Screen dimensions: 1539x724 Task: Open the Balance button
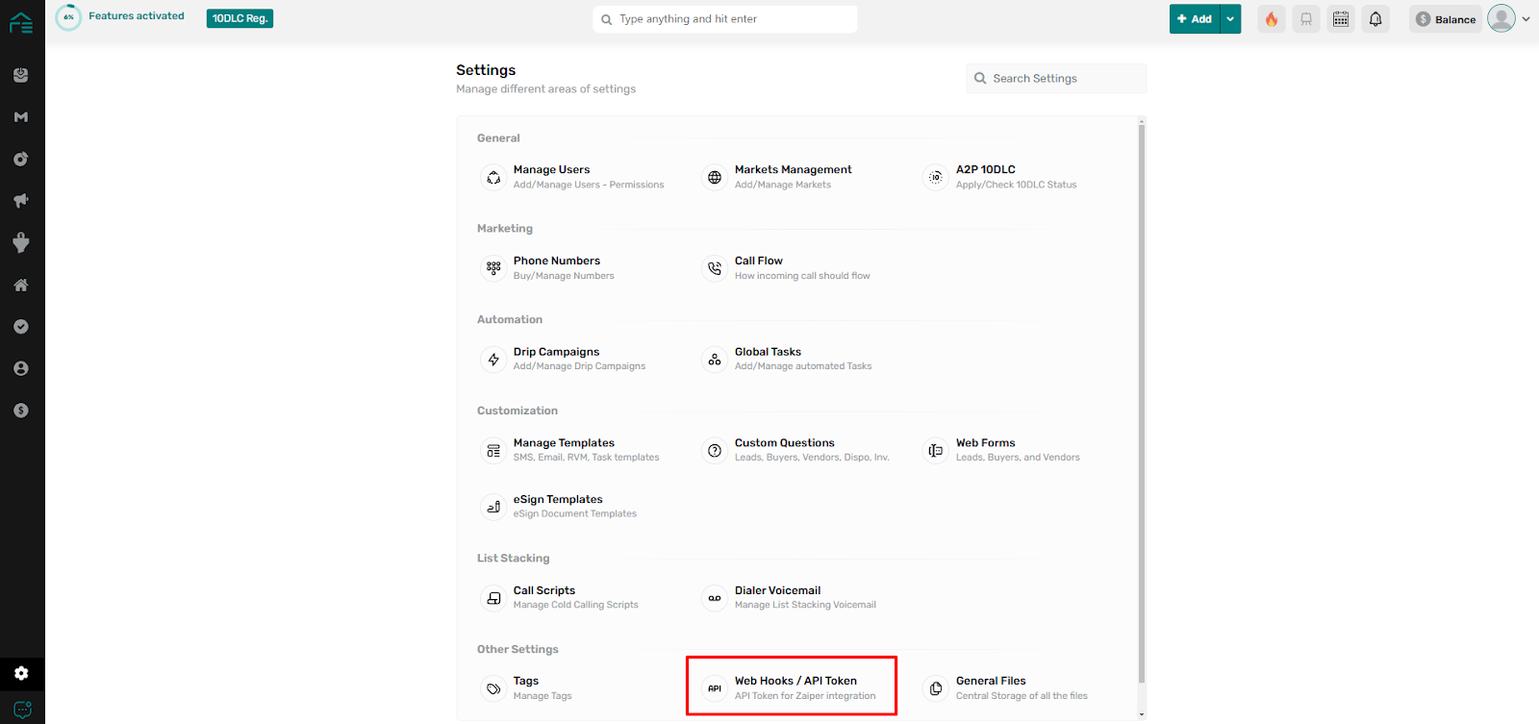(x=1446, y=19)
